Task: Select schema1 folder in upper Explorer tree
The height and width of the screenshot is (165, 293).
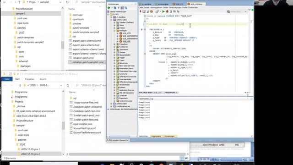Action: [x=23, y=61]
